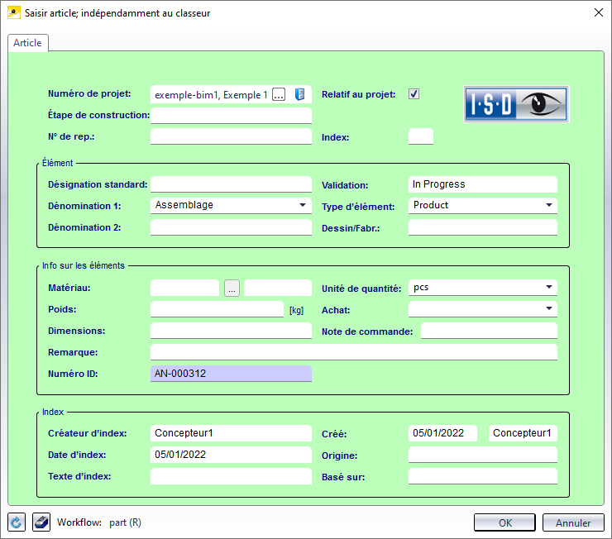Click the Poids input field
This screenshot has height=539, width=612.
pyautogui.click(x=217, y=309)
